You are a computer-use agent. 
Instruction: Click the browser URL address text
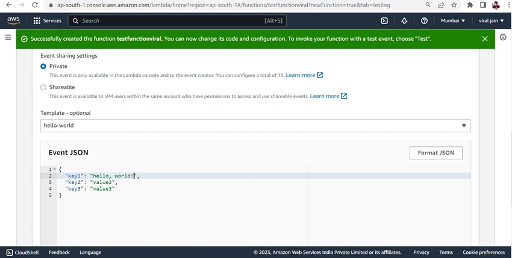pyautogui.click(x=223, y=5)
